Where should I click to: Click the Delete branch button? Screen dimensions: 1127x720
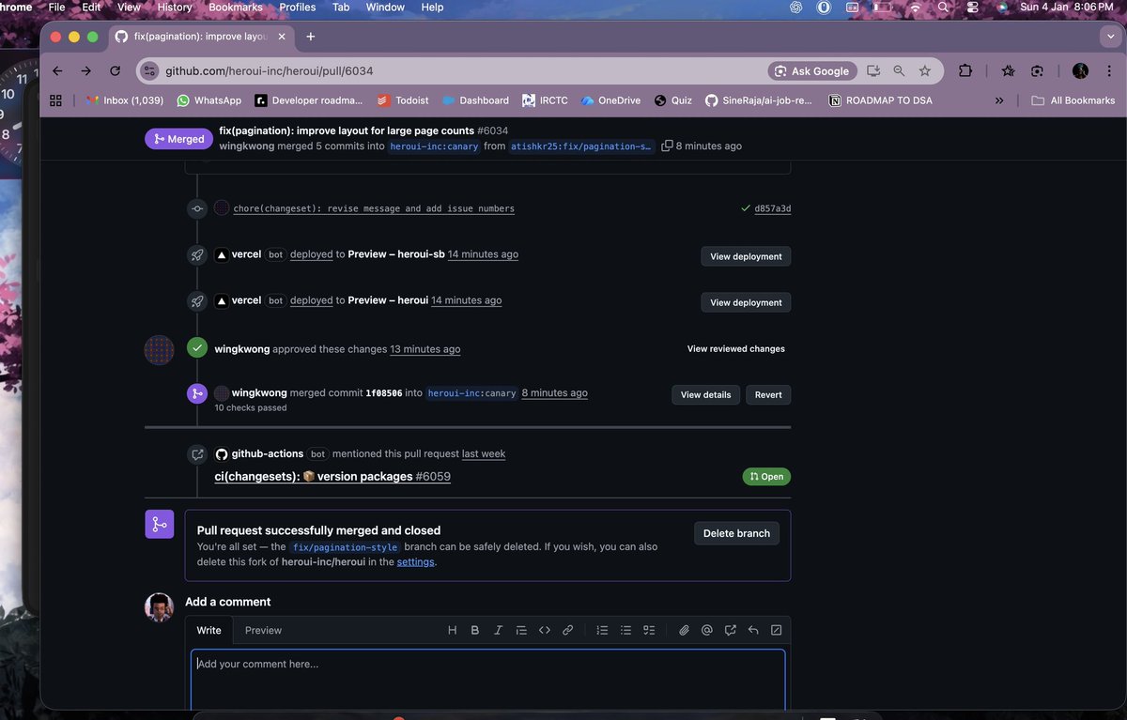point(736,533)
